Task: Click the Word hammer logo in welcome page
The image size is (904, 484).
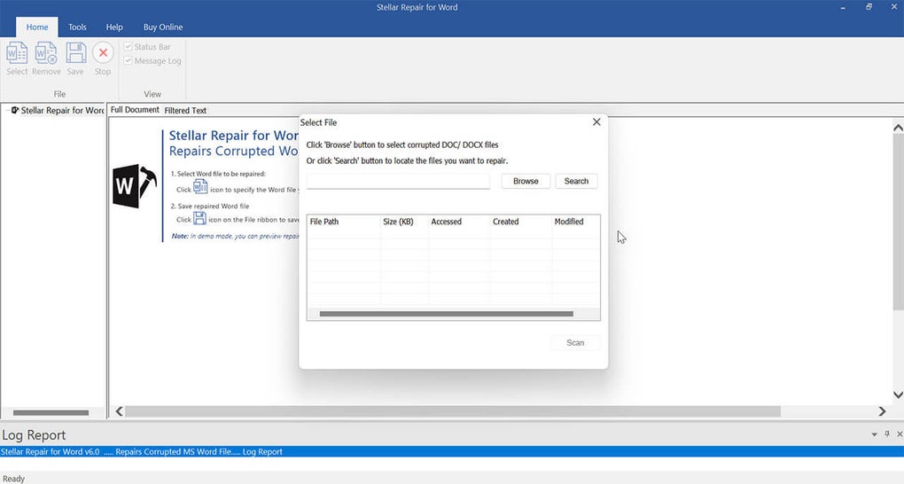Action: click(135, 186)
